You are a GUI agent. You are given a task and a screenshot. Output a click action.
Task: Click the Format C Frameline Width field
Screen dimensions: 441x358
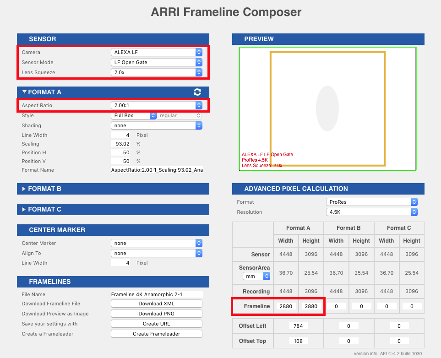tap(387, 306)
